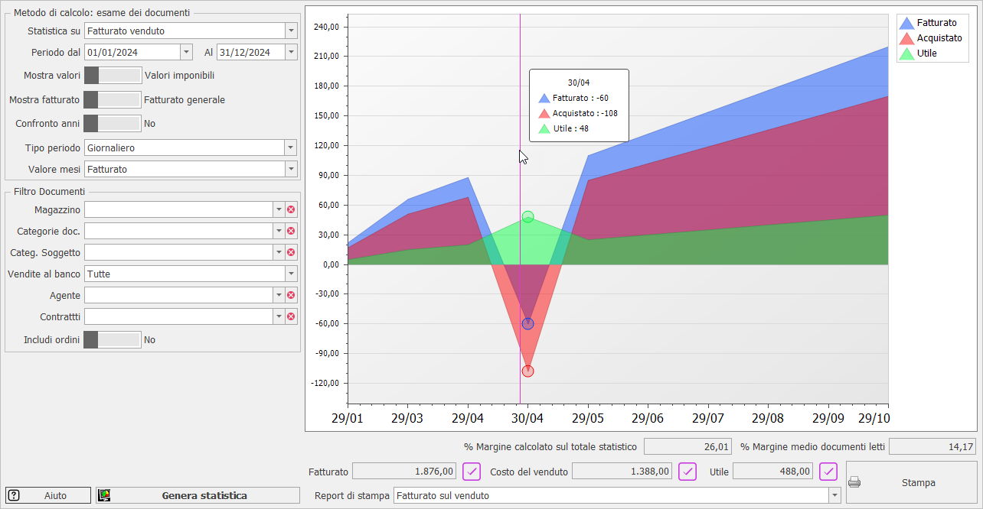Click the question mark help icon
The height and width of the screenshot is (509, 983).
coord(15,495)
